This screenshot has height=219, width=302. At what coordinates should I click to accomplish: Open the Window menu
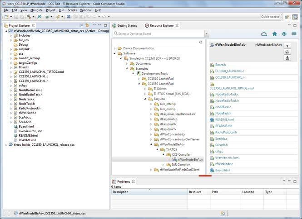(x=86, y=10)
